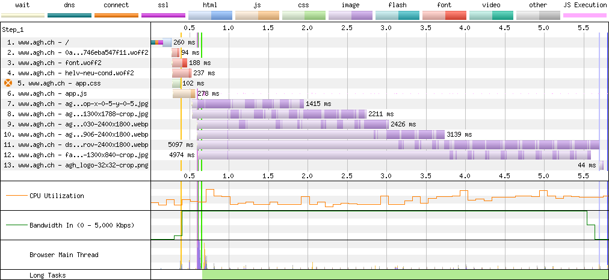Select request 6 app.js
Viewport: 609px width, 280px height.
[x=47, y=94]
